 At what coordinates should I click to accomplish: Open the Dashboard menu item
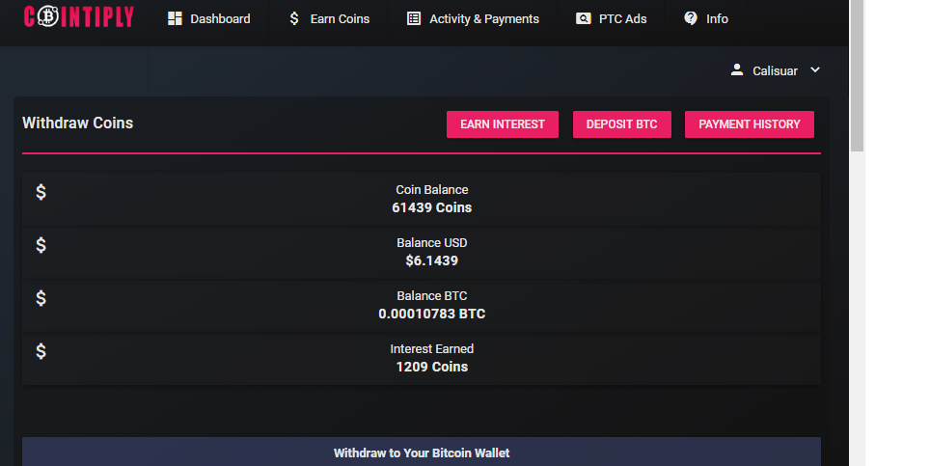pos(208,19)
